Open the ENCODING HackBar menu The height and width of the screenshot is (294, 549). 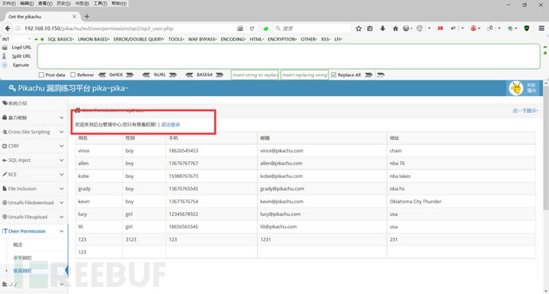[233, 39]
